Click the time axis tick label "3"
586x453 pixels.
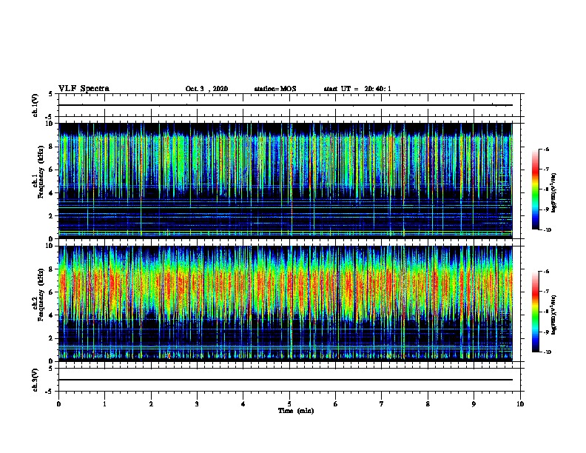pyautogui.click(x=197, y=404)
